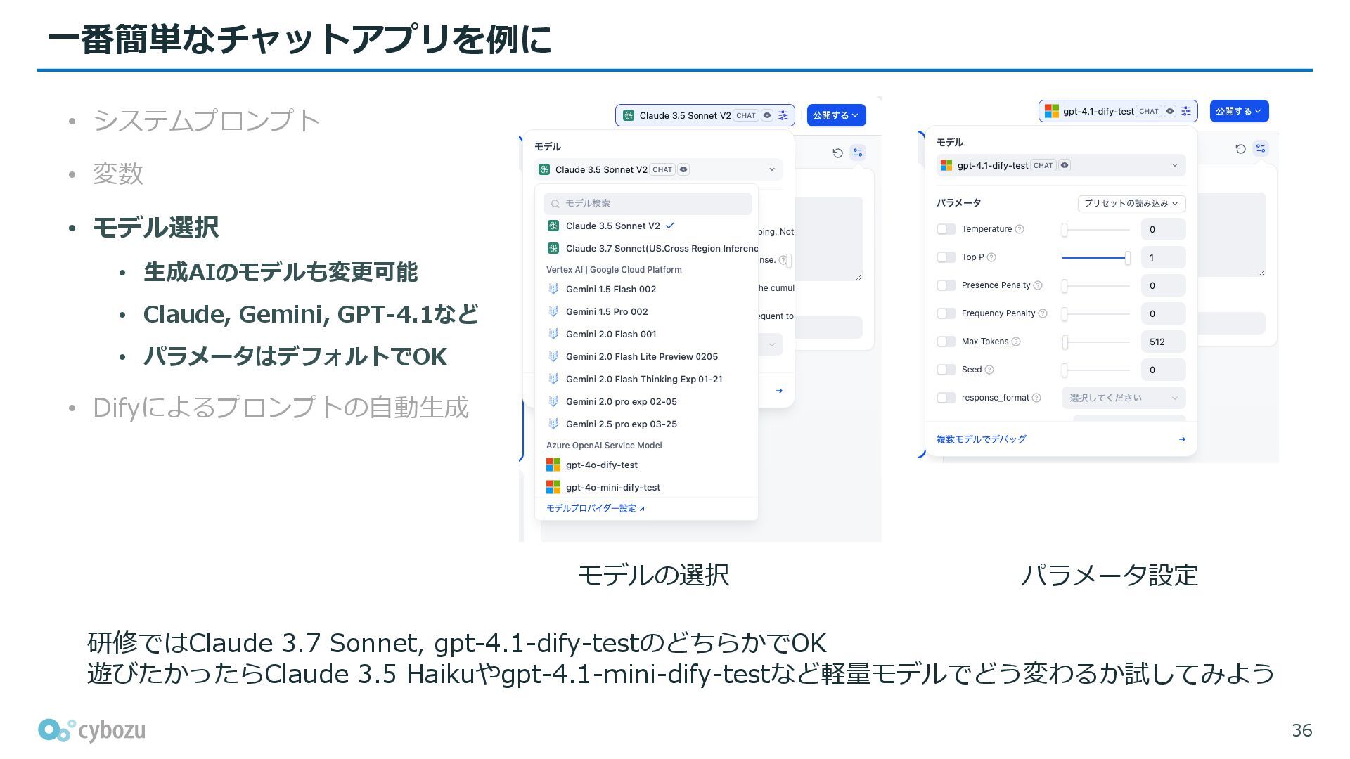The height and width of the screenshot is (759, 1350).
Task: Click the Frequency Penalty slider handle
Action: coord(1065,314)
